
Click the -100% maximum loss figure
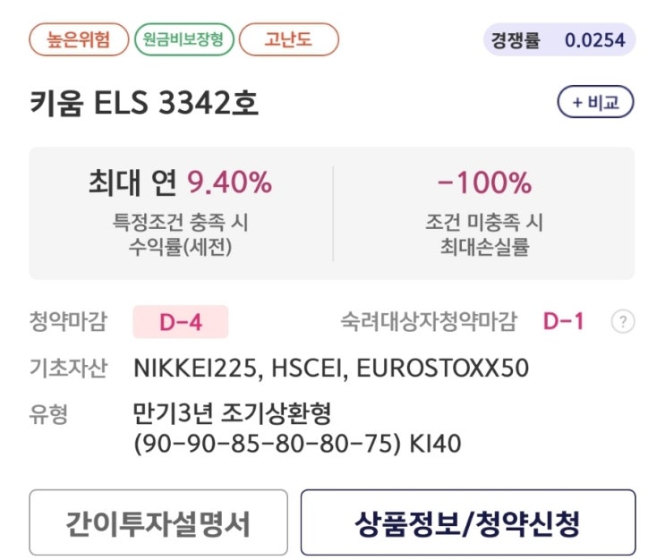coord(484,183)
